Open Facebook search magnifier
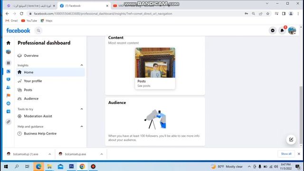 click(38, 30)
